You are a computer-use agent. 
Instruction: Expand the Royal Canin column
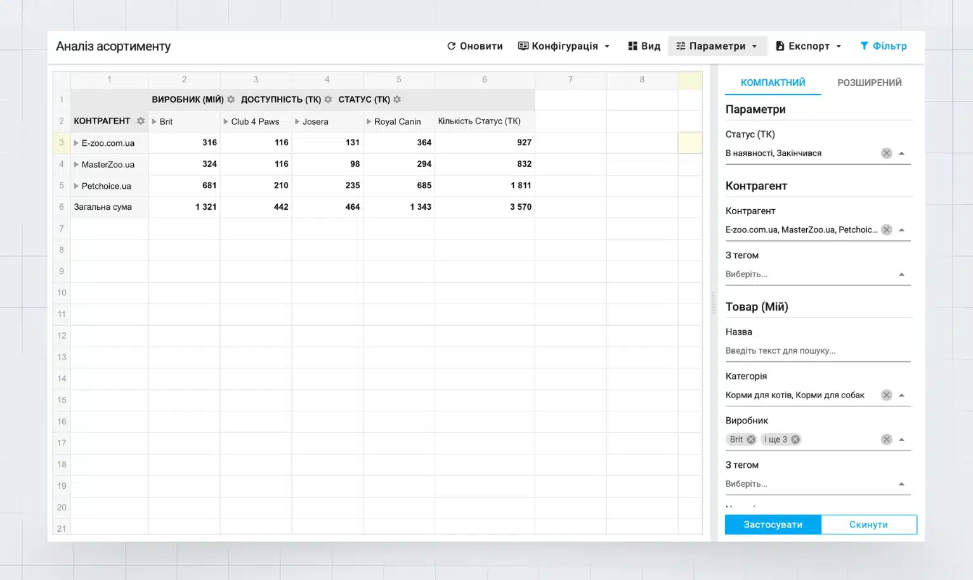click(x=369, y=122)
